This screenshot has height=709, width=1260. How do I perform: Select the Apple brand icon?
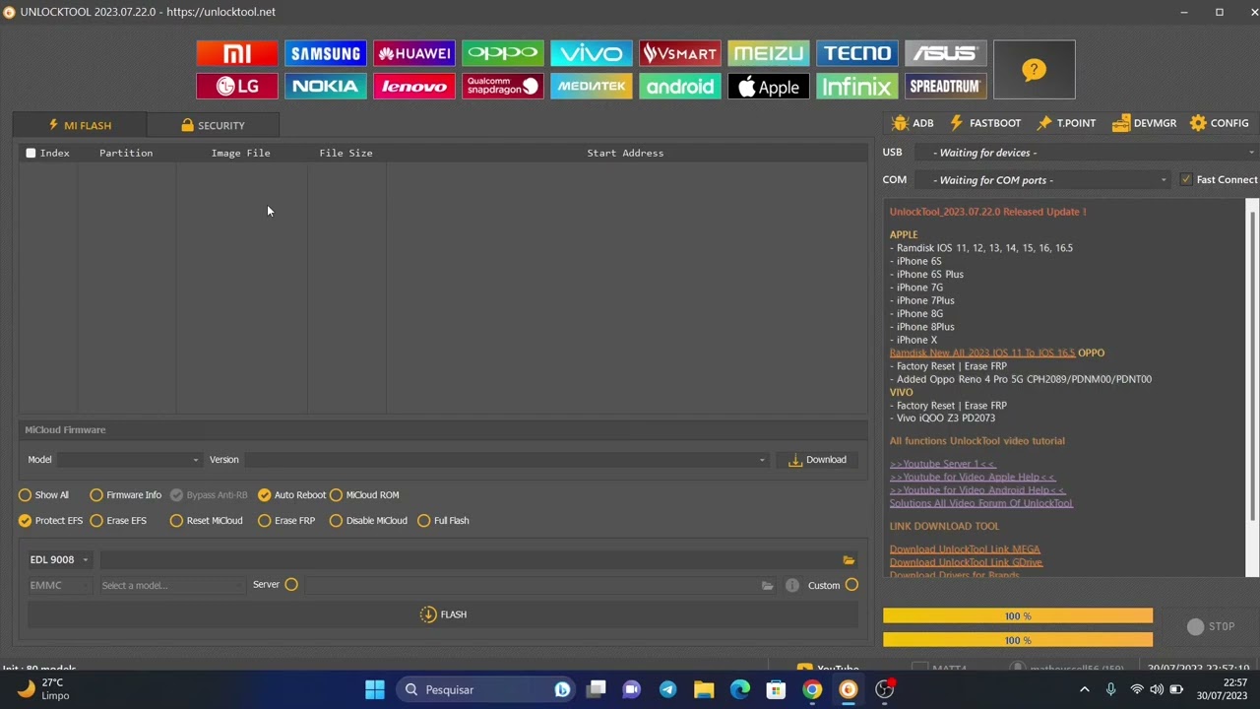769,87
